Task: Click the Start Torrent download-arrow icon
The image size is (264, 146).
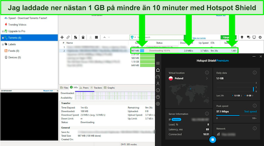Action: (x=91, y=37)
